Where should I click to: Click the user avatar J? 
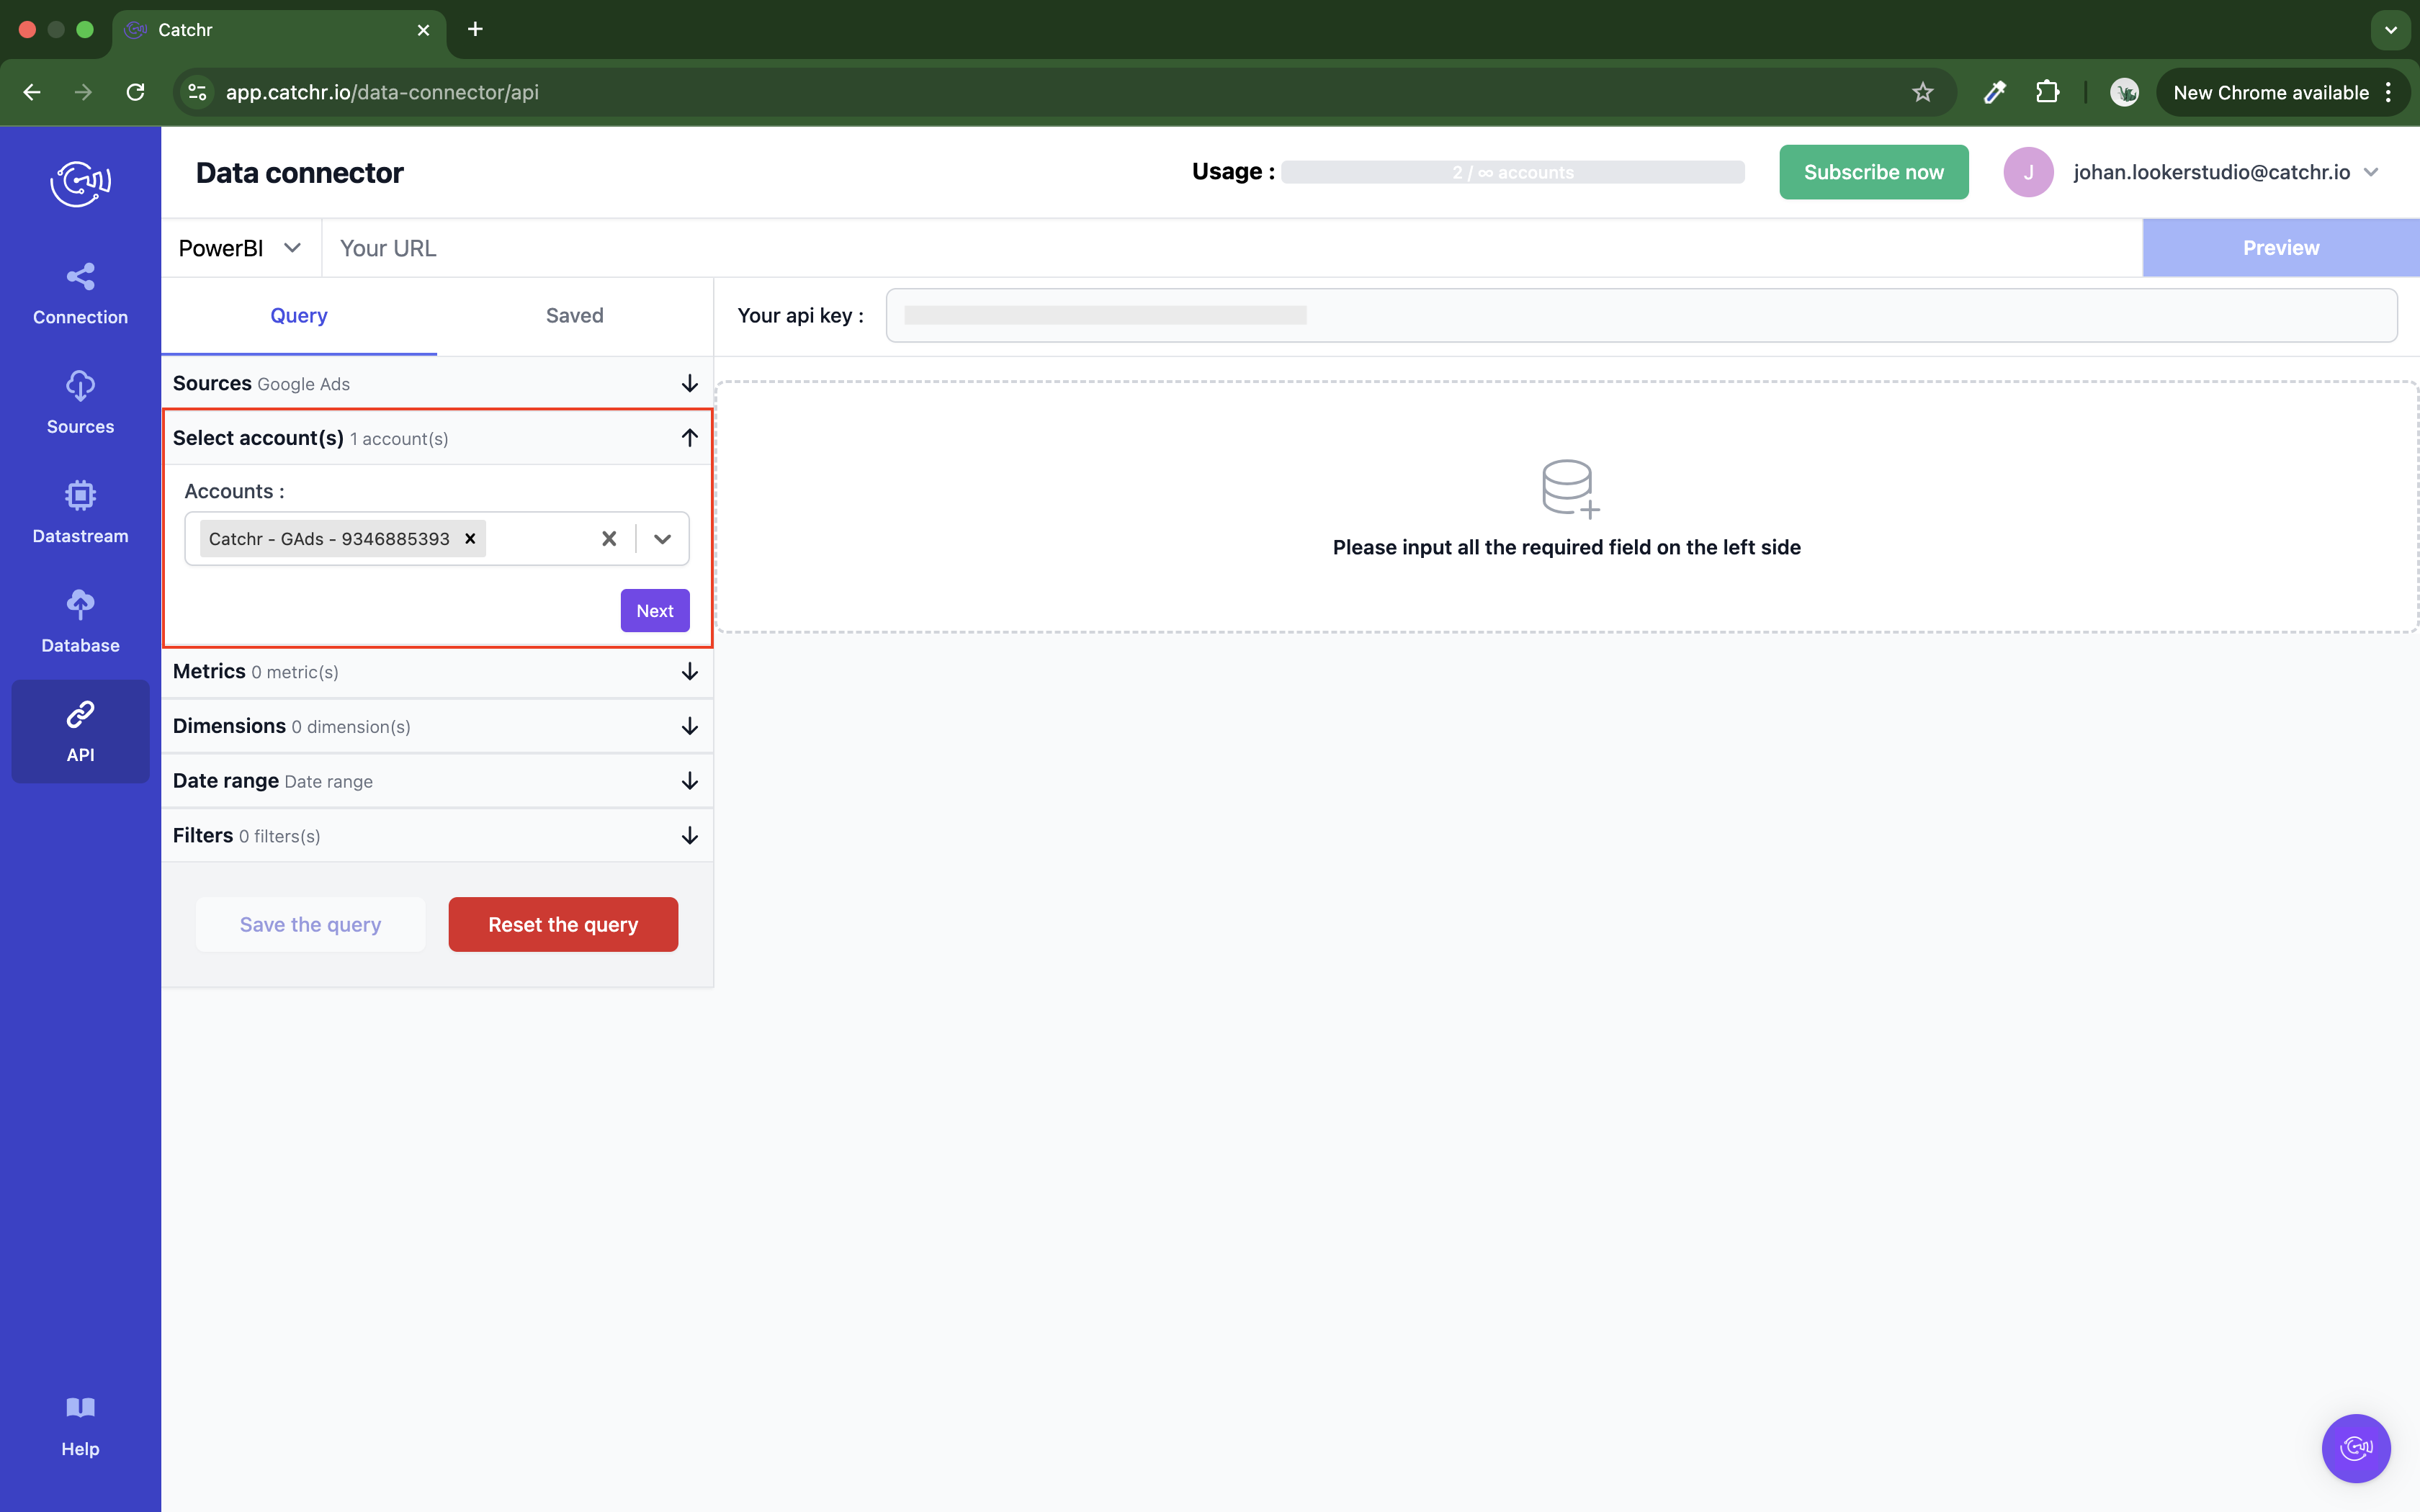click(x=2028, y=172)
